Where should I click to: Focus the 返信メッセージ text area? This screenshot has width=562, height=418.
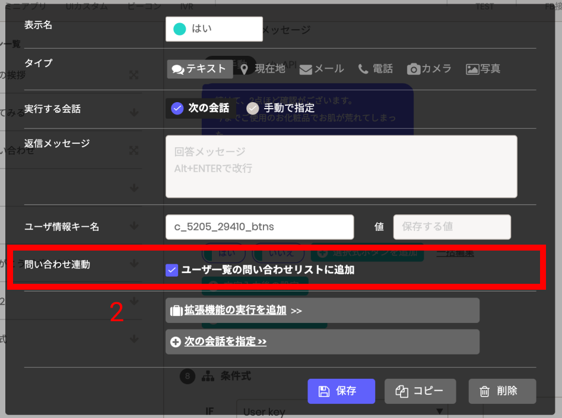[341, 166]
